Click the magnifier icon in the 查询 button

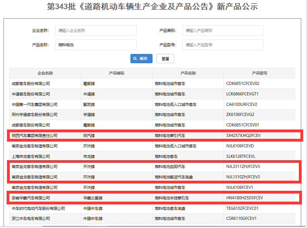[x=135, y=59]
